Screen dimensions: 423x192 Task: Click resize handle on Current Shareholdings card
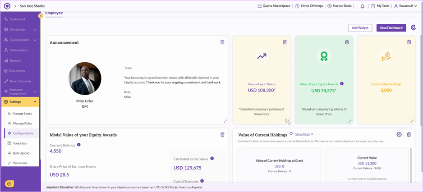(412, 121)
